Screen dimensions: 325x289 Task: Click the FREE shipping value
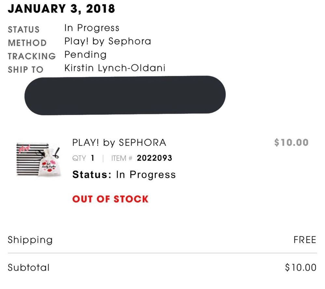[305, 240]
